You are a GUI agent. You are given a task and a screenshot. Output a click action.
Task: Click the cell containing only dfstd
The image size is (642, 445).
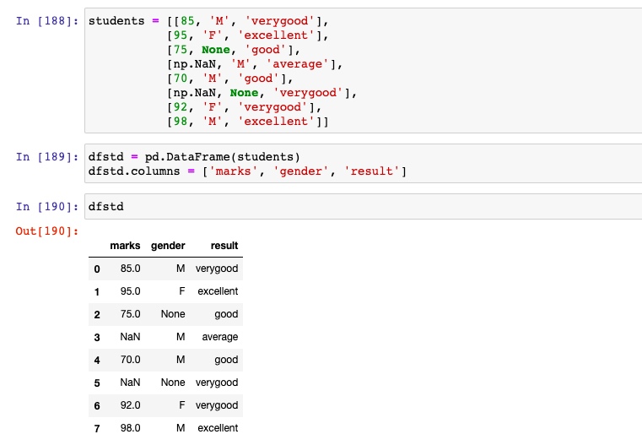(x=363, y=207)
